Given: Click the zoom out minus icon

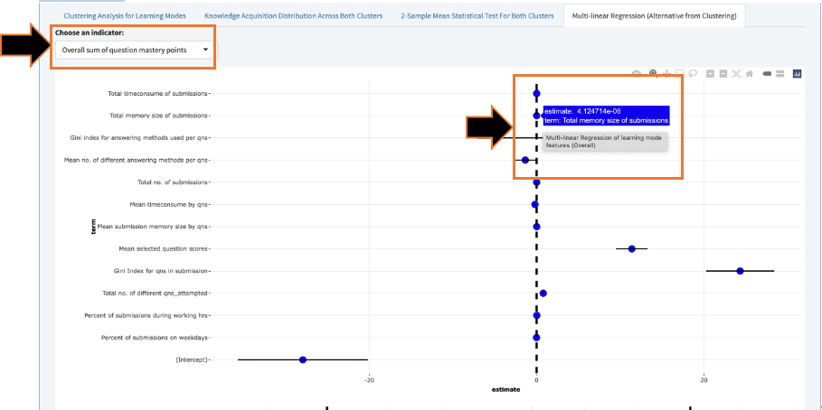Looking at the screenshot, I should 723,73.
